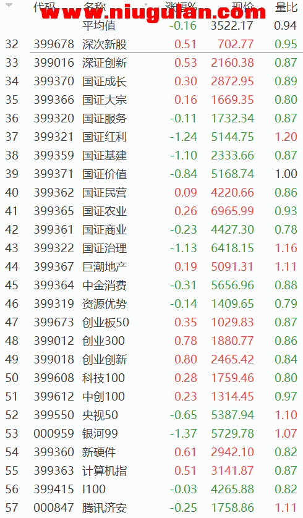Select the 央视50 row
303x518 pixels.
[x=151, y=415]
